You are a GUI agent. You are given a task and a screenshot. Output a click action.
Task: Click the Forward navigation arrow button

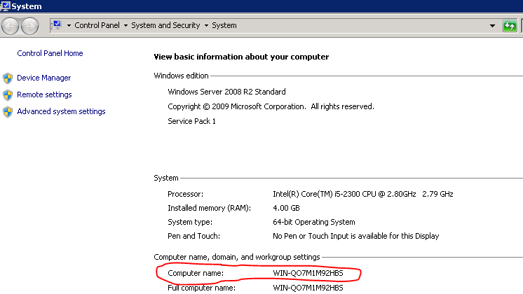tap(29, 26)
